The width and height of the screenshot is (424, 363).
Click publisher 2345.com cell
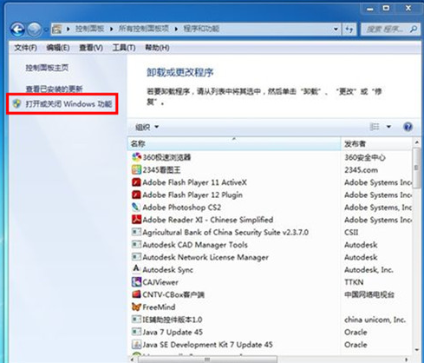pyautogui.click(x=361, y=169)
